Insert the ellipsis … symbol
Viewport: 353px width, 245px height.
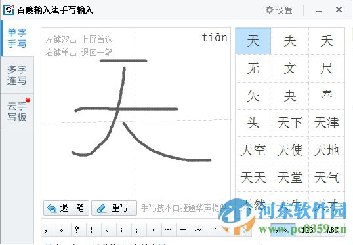pos(169,230)
